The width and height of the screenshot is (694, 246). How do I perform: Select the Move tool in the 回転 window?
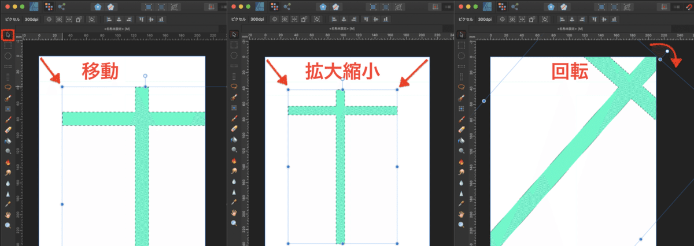[462, 35]
